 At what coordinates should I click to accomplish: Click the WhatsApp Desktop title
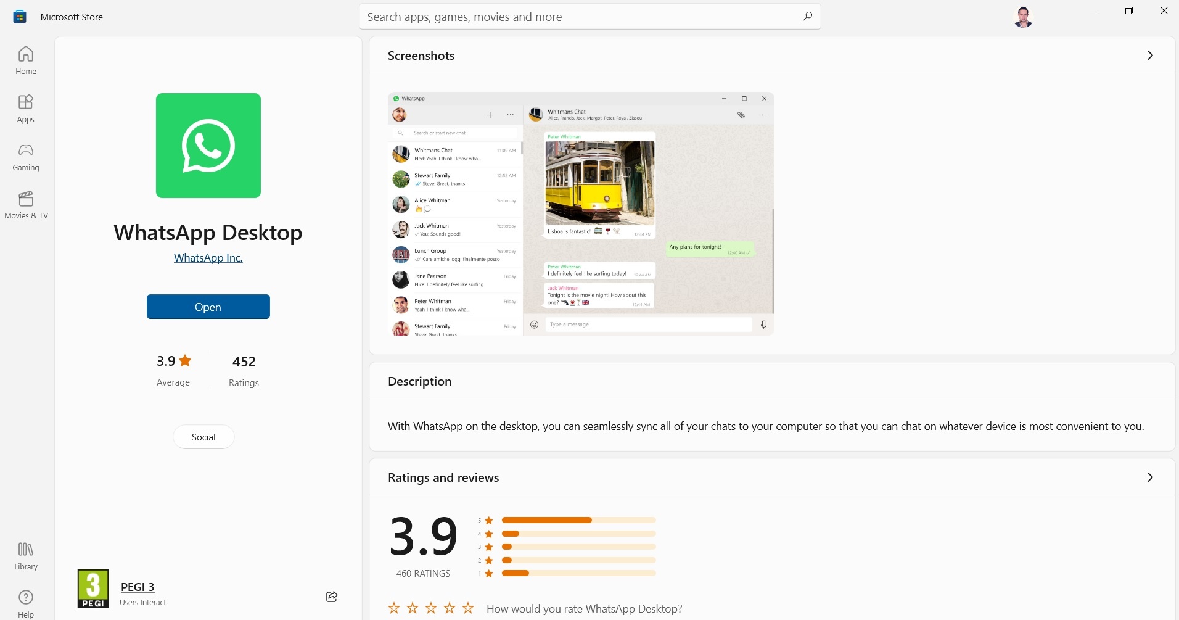click(208, 233)
